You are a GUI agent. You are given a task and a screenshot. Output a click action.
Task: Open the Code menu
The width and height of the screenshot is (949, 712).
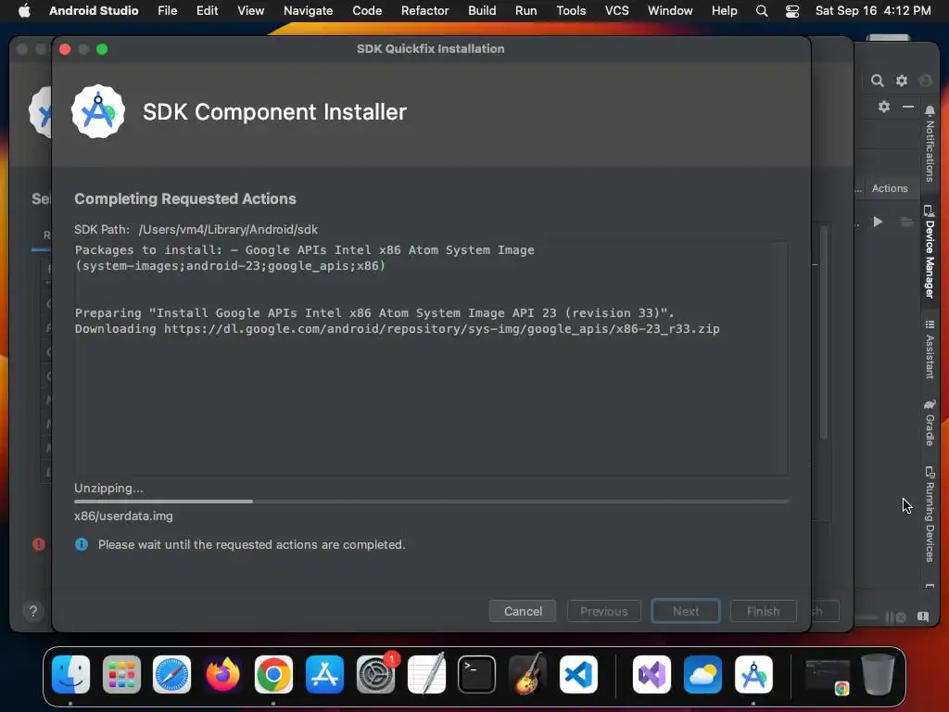pyautogui.click(x=367, y=11)
